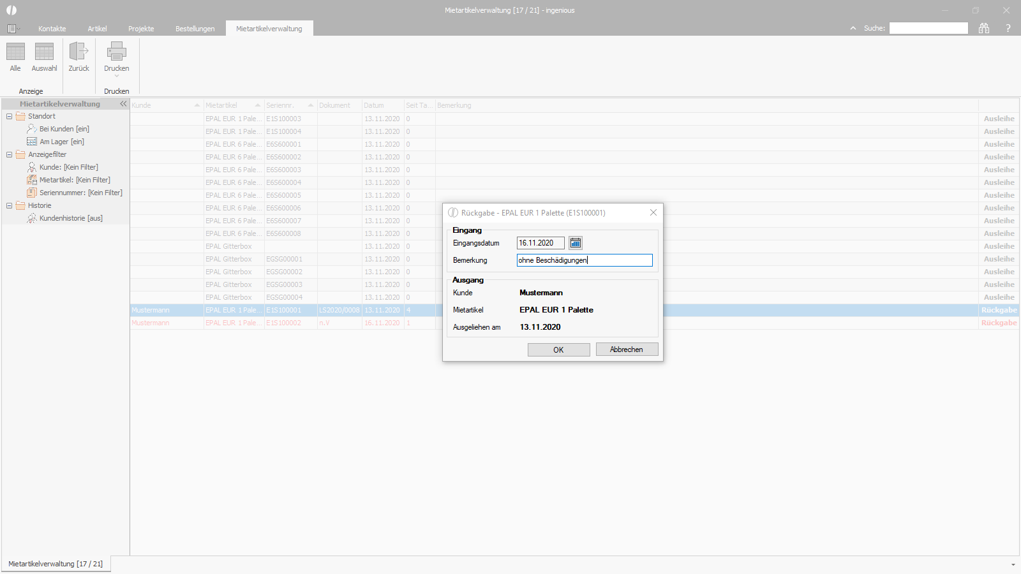The width and height of the screenshot is (1021, 574).
Task: Switch to the Bestellungen tab
Action: pos(195,29)
